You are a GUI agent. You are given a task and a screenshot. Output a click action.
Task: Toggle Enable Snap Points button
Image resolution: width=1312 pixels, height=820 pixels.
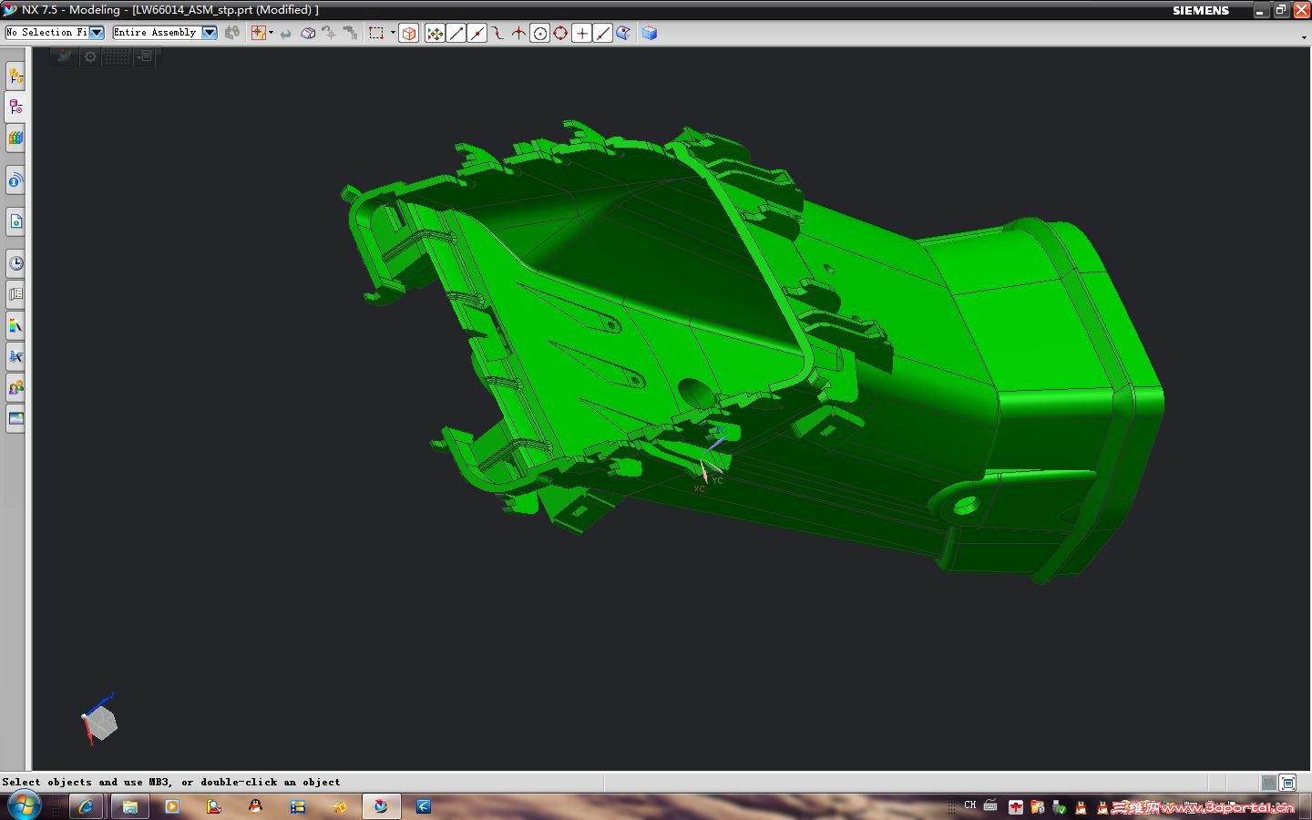click(x=436, y=34)
